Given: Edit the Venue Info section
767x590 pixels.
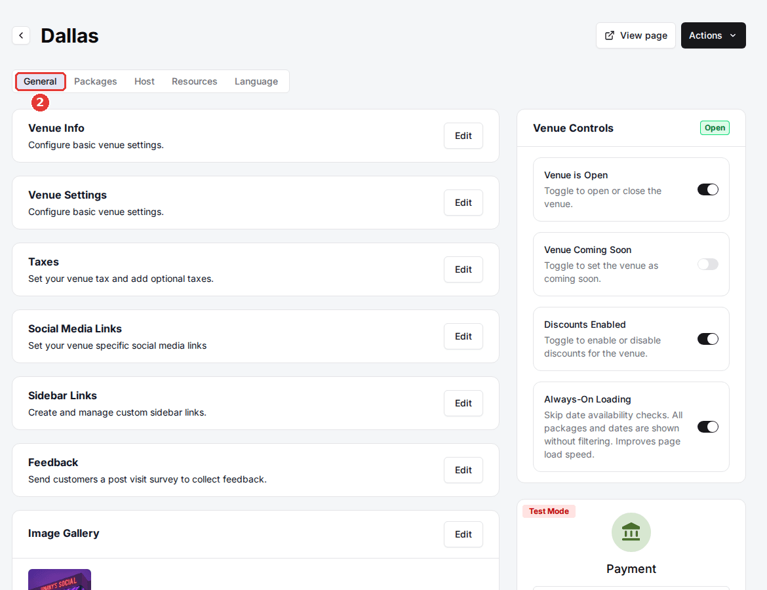Looking at the screenshot, I should (463, 136).
